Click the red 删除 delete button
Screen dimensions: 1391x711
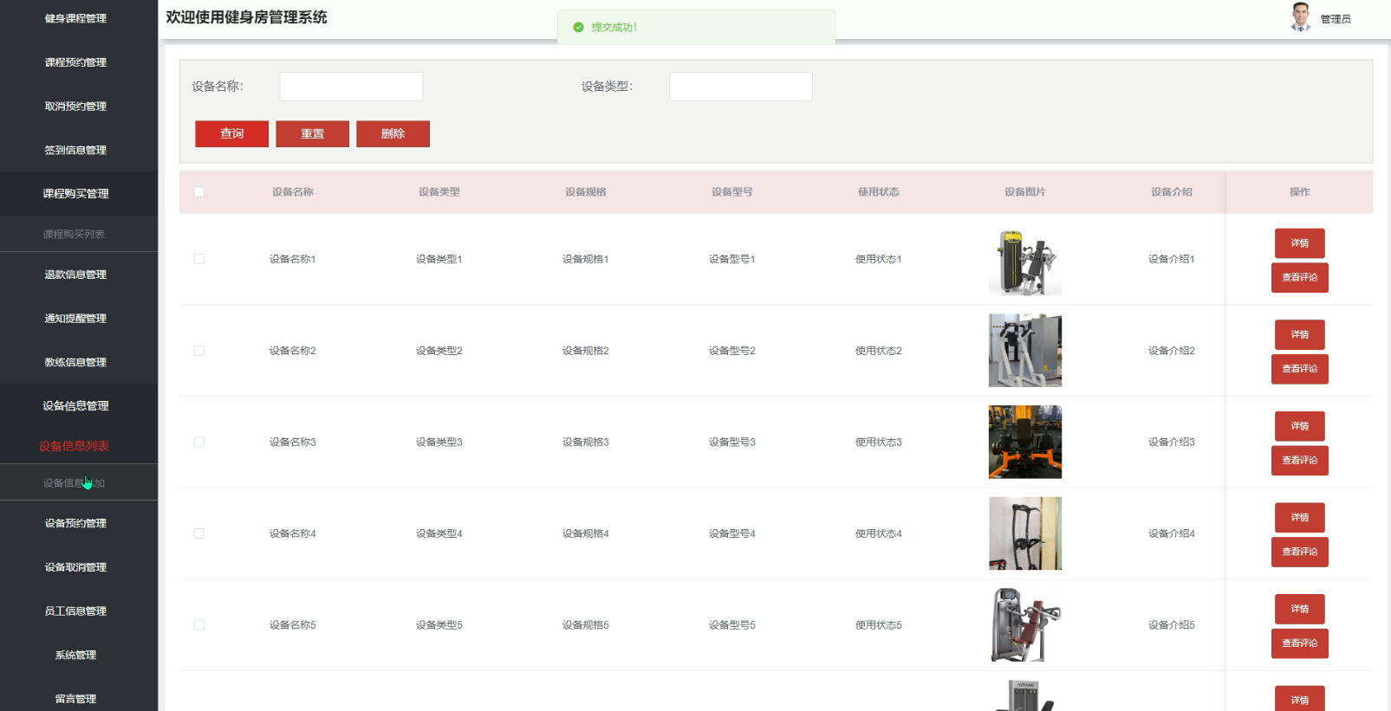point(393,133)
